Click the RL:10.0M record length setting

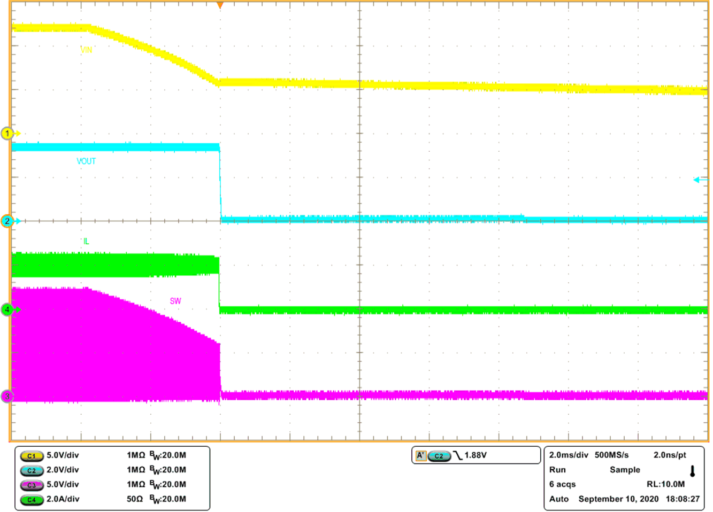pos(666,484)
